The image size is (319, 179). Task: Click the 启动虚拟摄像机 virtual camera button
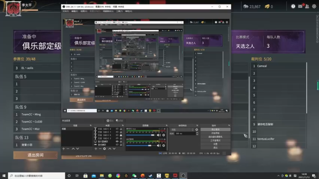[x=215, y=137]
